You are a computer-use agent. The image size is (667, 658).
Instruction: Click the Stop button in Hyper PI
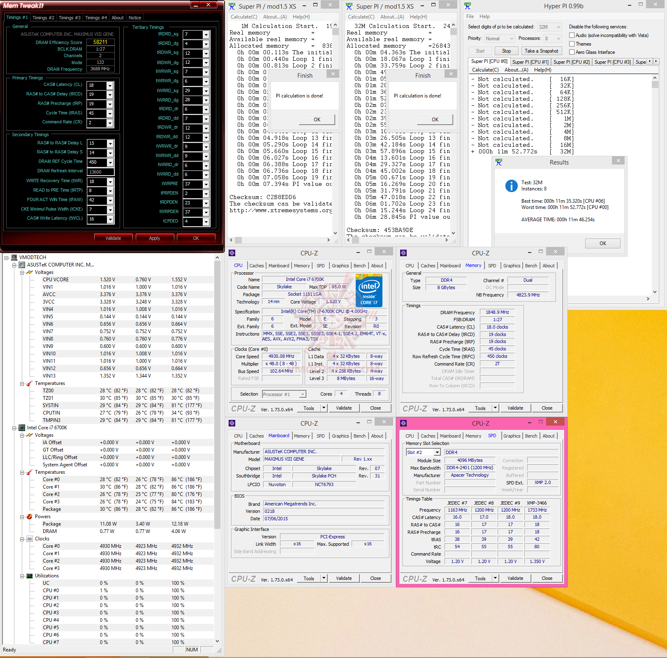pyautogui.click(x=506, y=51)
